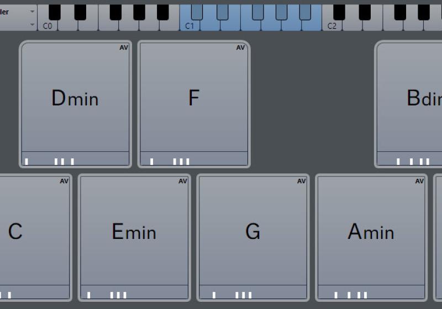Trigger the C chord pad
This screenshot has width=442, height=309.
click(34, 231)
